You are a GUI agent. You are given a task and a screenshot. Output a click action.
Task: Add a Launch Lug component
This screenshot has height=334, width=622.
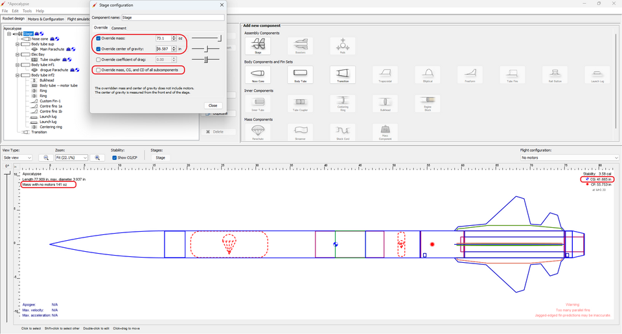597,74
